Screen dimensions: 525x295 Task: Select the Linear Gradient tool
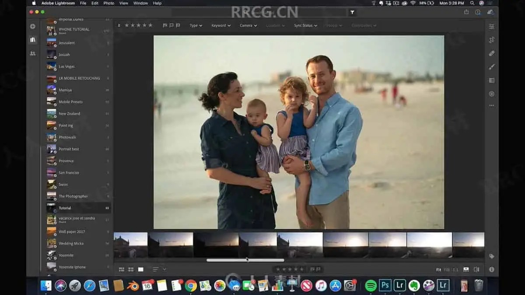[x=491, y=80]
